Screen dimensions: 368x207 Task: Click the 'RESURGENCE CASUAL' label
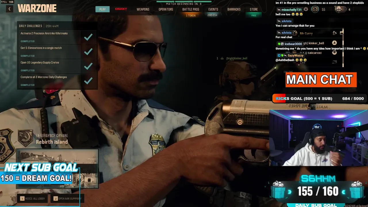[x=52, y=136]
